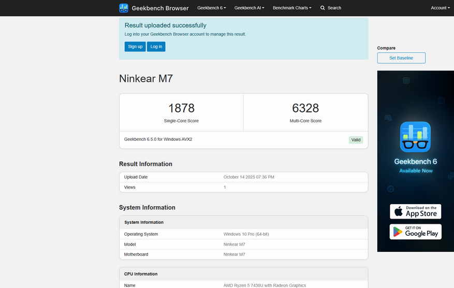Screen dimensions: 454x288
Task: Expand the Geekbench 6 dropdown menu
Action: click(211, 8)
